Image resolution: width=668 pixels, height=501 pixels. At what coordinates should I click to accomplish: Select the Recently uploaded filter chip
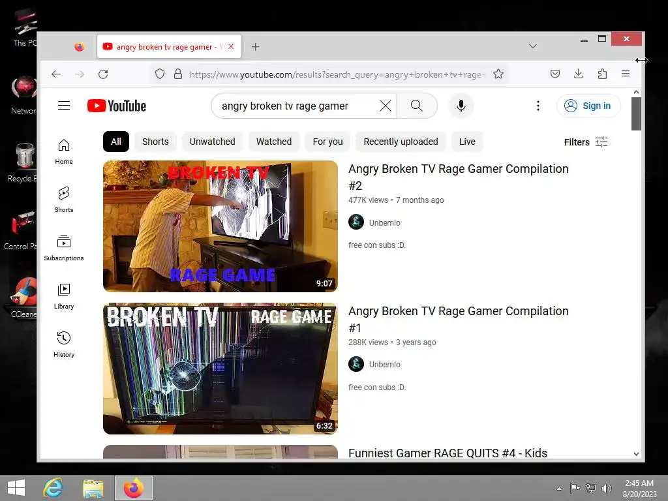[401, 142]
